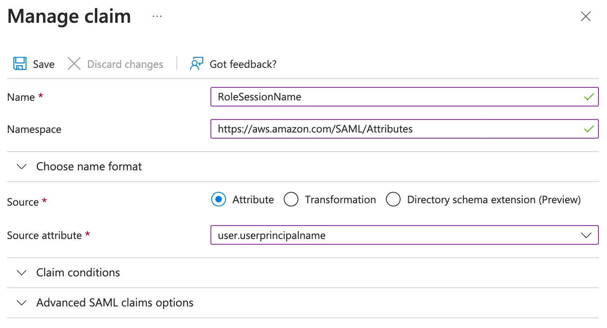Select the Transformation source radio button
Image resolution: width=607 pixels, height=328 pixels.
point(291,200)
